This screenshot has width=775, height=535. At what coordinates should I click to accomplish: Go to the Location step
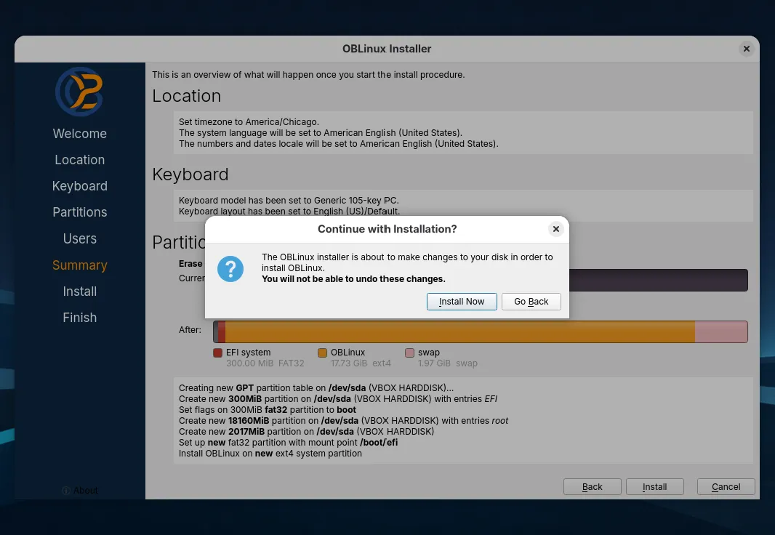pyautogui.click(x=79, y=160)
